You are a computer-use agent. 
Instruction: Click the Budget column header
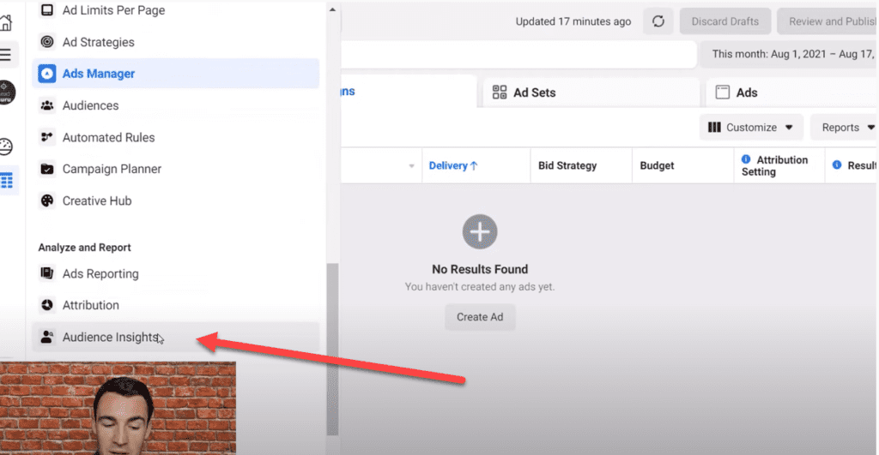click(682, 165)
